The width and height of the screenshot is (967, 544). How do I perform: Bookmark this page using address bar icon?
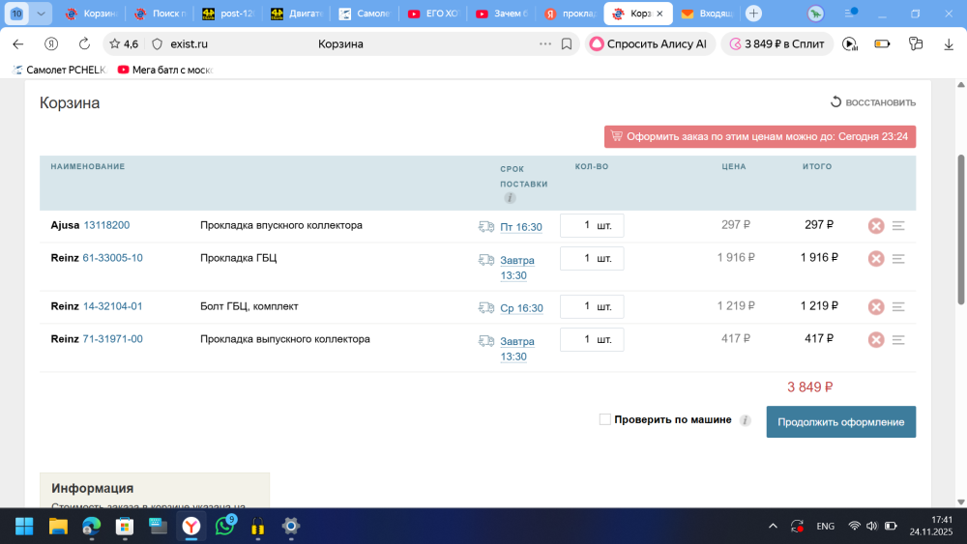(567, 43)
